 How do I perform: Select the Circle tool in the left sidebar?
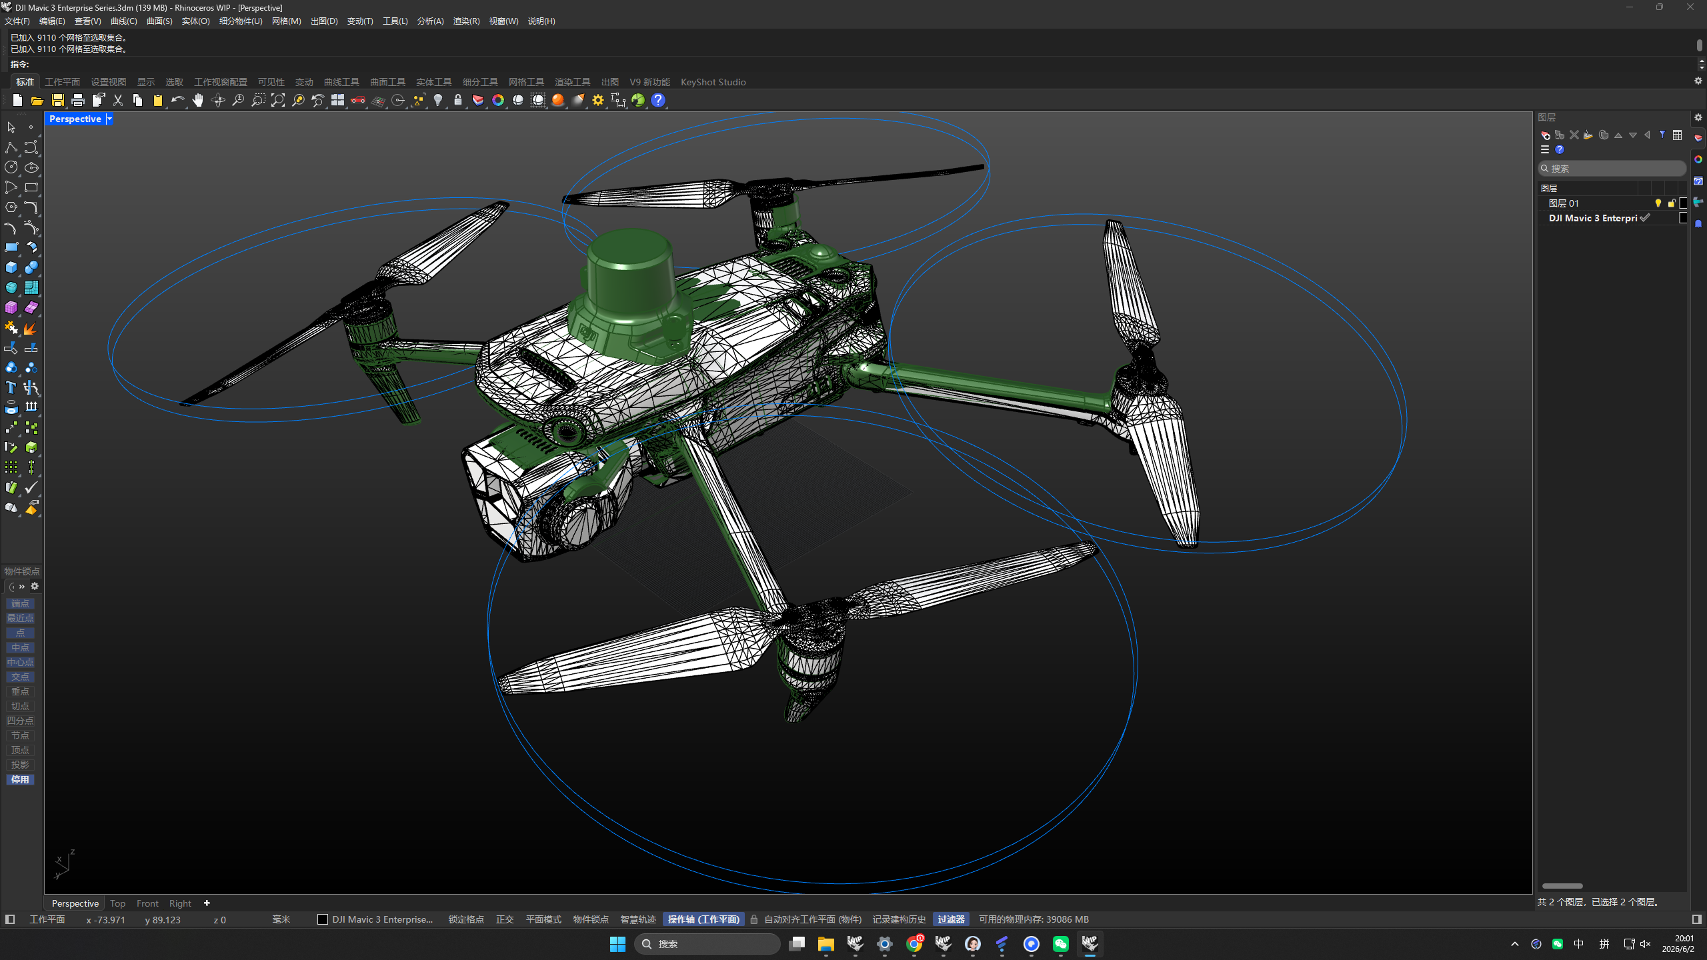point(11,167)
